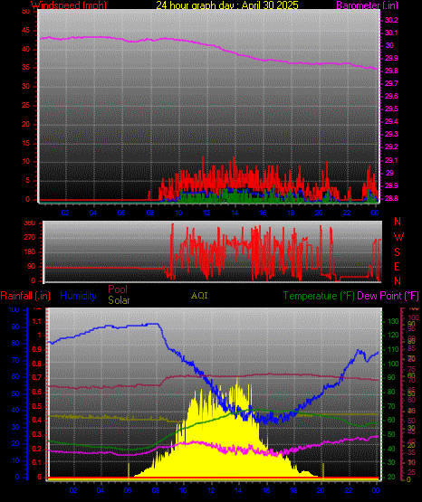Click the '29.9' barometer axis value

391,58
